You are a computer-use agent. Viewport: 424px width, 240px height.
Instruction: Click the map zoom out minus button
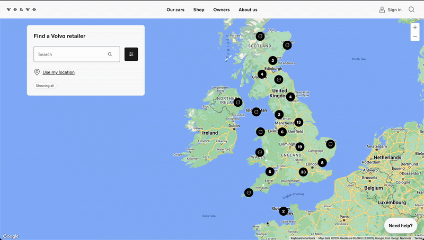(x=415, y=37)
